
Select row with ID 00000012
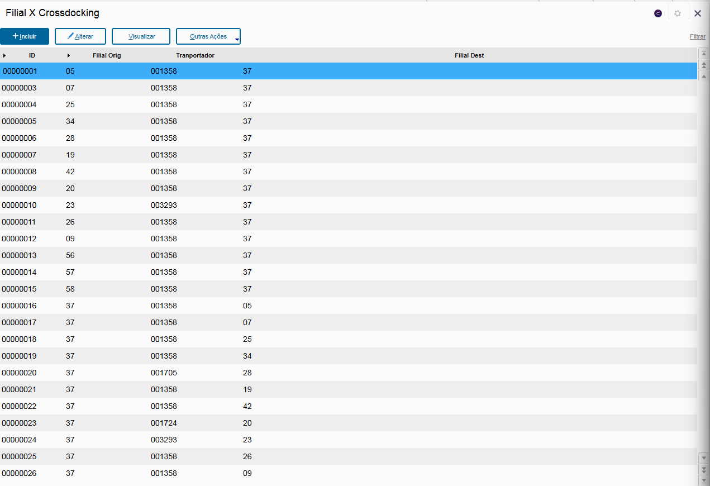349,239
